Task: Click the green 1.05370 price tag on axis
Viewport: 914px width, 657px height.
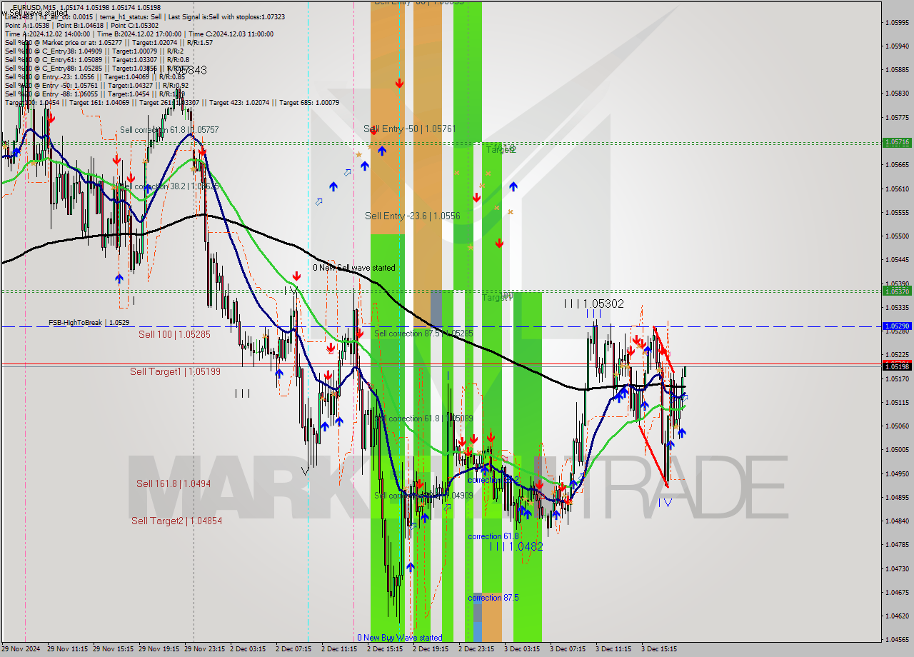Action: pos(897,291)
